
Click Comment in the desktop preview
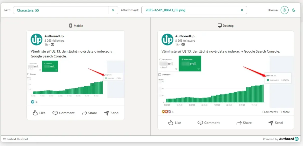tap(209, 123)
